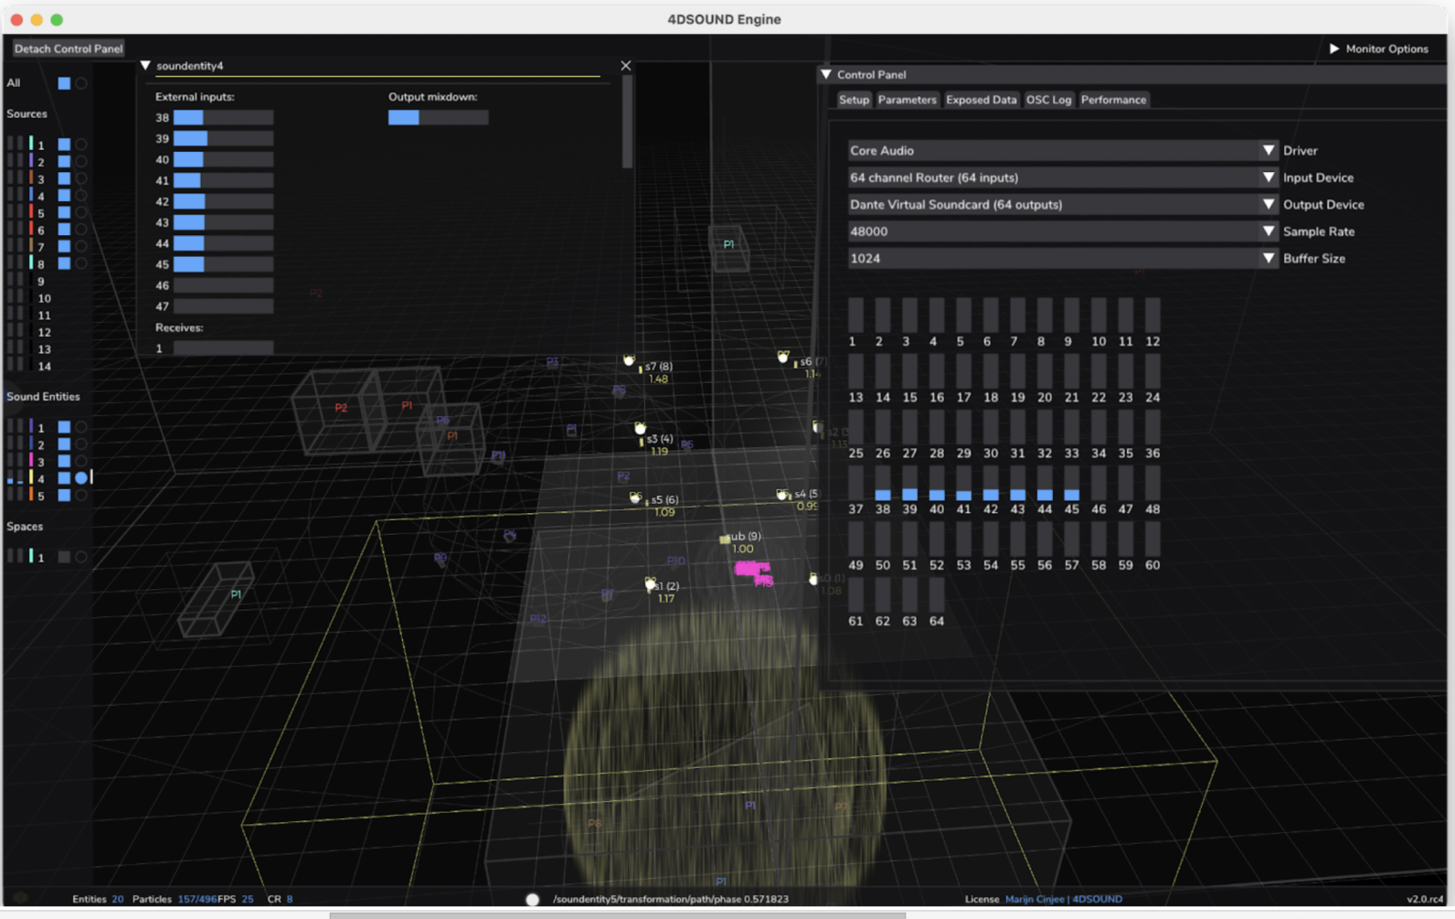The height and width of the screenshot is (919, 1455).
Task: Click the Sources section heading
Action: click(x=27, y=114)
